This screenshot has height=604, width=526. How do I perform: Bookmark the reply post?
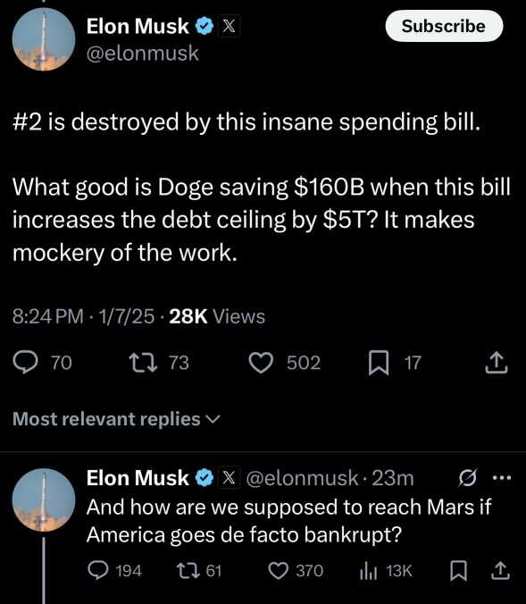(459, 570)
